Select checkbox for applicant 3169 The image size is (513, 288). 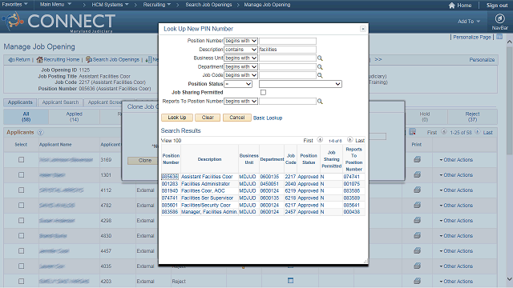tap(22, 160)
